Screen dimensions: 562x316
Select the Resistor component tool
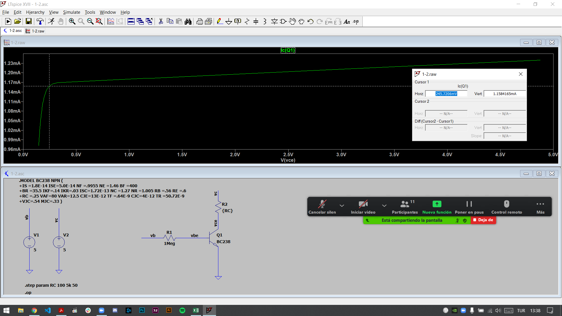pyautogui.click(x=247, y=21)
